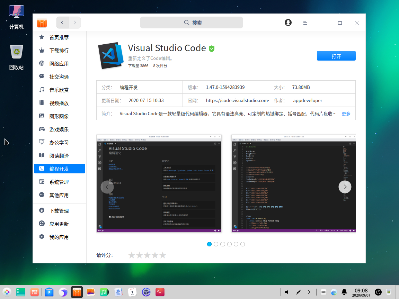
Task: Open the user account avatar menu
Action: [288, 22]
